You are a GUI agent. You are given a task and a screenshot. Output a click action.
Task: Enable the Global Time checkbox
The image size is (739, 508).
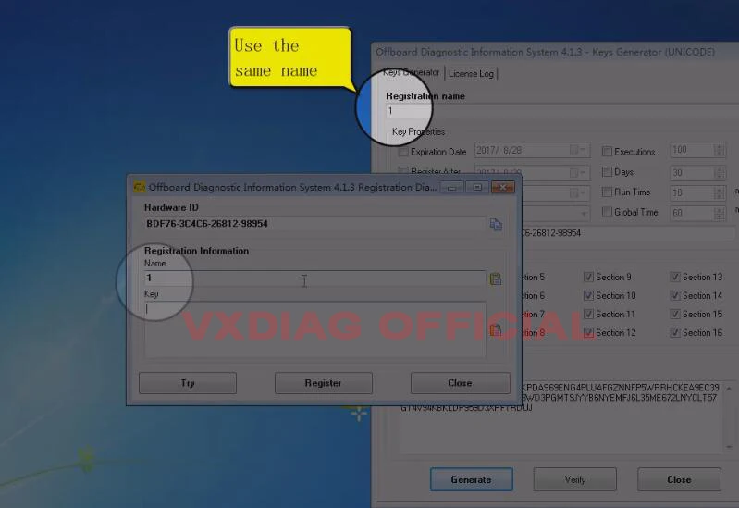click(x=607, y=212)
